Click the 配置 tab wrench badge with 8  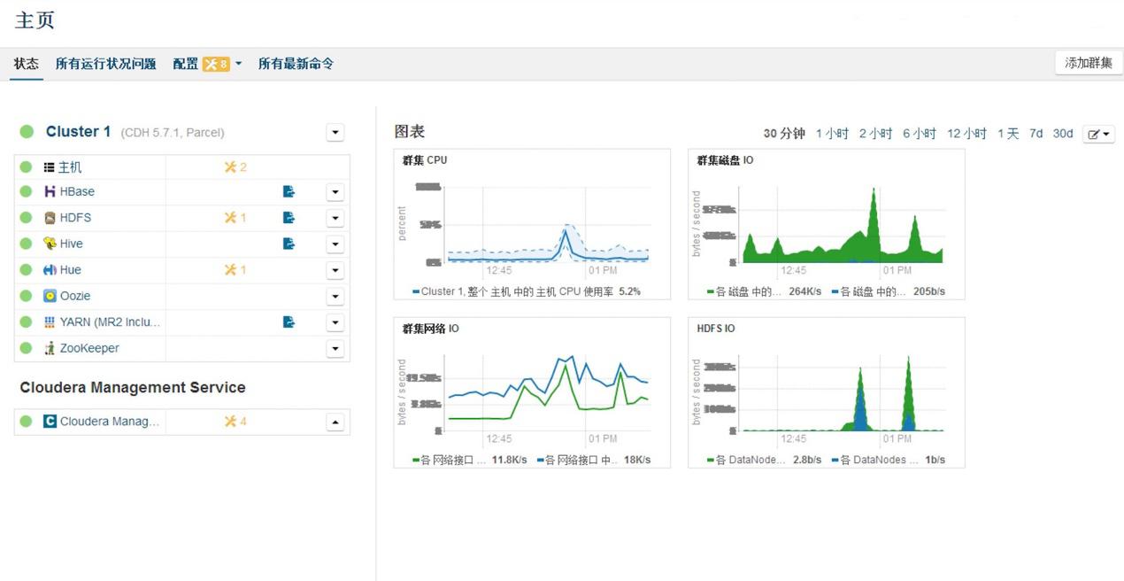point(216,64)
